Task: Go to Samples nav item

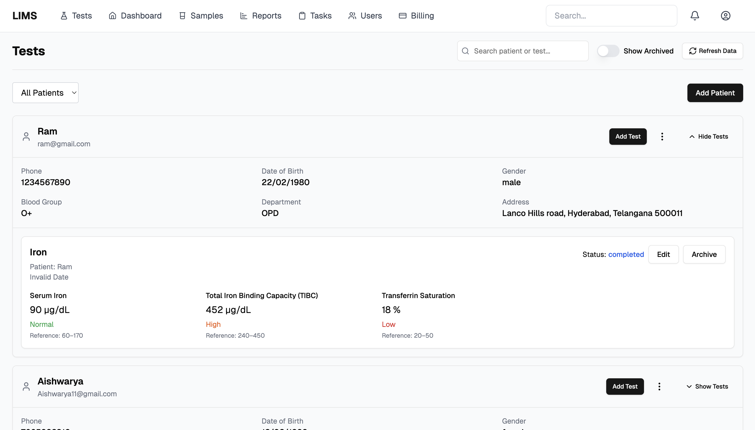Action: pos(201,16)
